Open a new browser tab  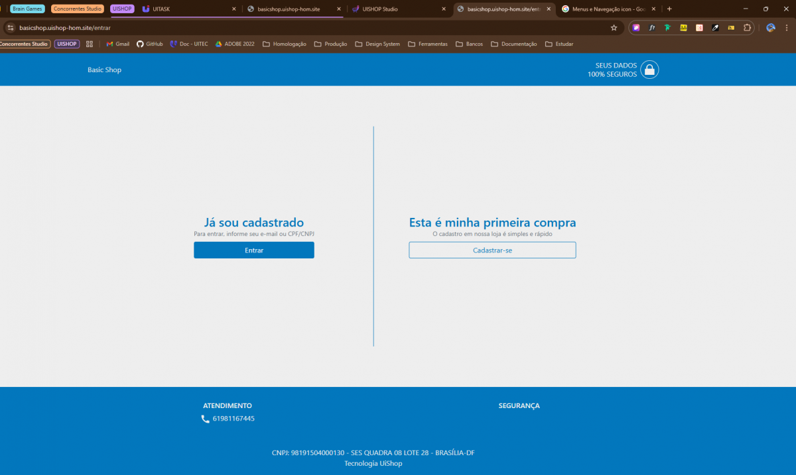pos(669,9)
